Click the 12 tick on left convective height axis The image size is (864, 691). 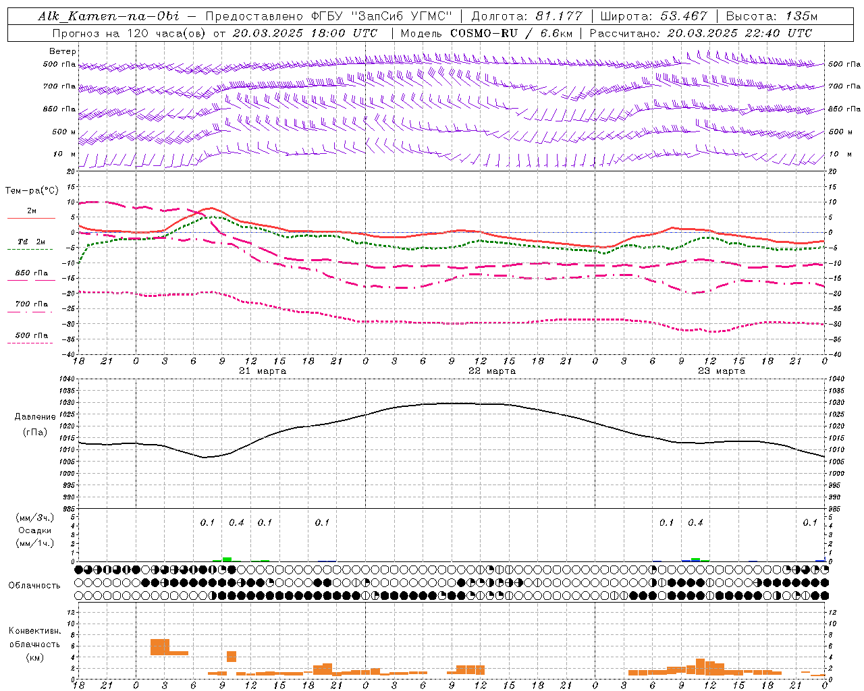72,613
